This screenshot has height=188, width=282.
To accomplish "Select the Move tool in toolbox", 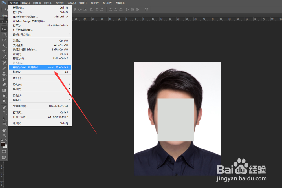I will point(4,29).
